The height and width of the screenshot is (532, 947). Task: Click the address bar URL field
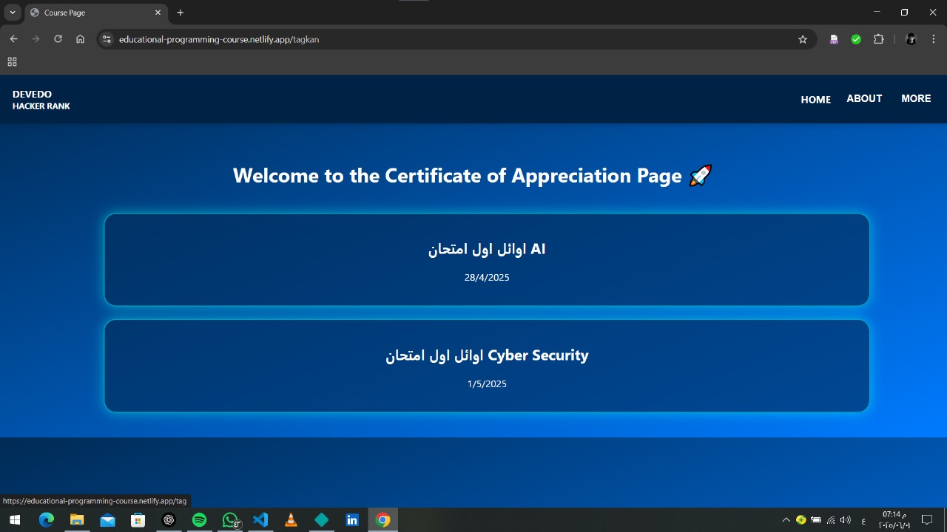point(444,39)
